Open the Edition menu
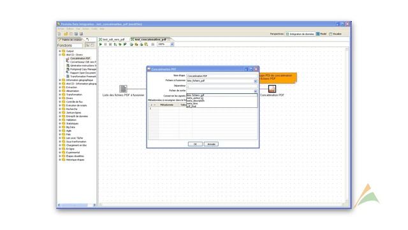The image size is (408, 230). [x=69, y=29]
